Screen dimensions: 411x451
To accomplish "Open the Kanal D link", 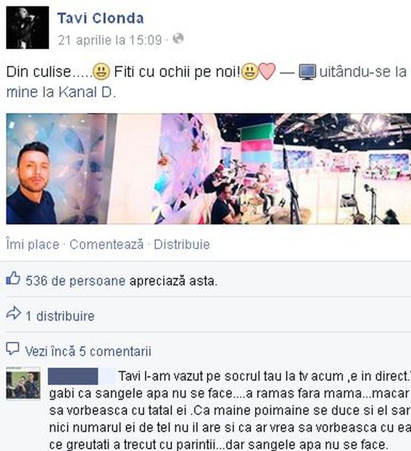I will point(87,93).
